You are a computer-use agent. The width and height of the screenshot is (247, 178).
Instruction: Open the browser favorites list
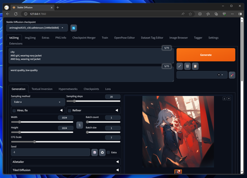(208, 14)
